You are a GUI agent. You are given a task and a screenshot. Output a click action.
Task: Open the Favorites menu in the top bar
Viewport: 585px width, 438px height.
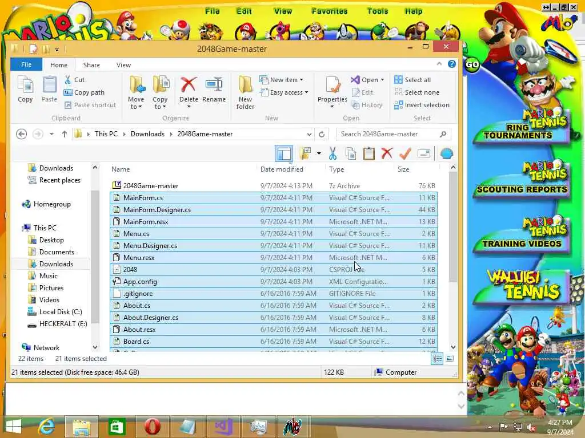pyautogui.click(x=330, y=11)
